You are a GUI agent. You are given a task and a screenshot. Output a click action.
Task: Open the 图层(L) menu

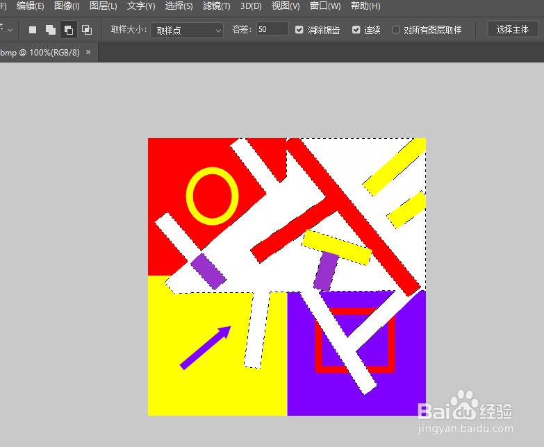(x=104, y=6)
